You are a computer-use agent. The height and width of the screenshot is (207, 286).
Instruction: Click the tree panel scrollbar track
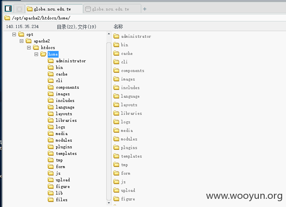[109, 121]
